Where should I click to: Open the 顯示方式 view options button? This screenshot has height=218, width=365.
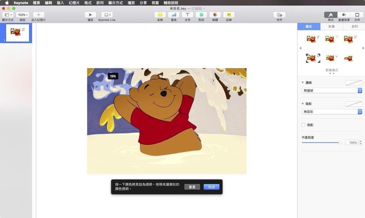8,15
